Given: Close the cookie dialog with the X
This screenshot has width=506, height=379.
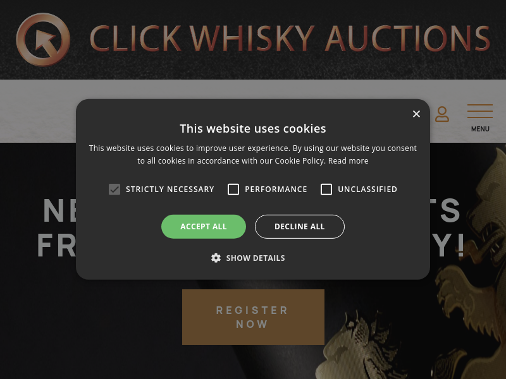Looking at the screenshot, I should coord(416,114).
